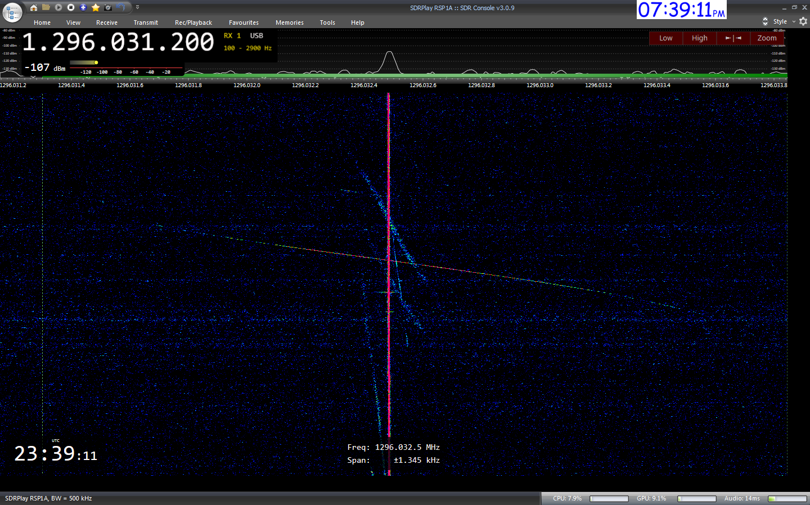Click the -107 dBm signal level reading
This screenshot has width=810, height=505.
(x=45, y=67)
